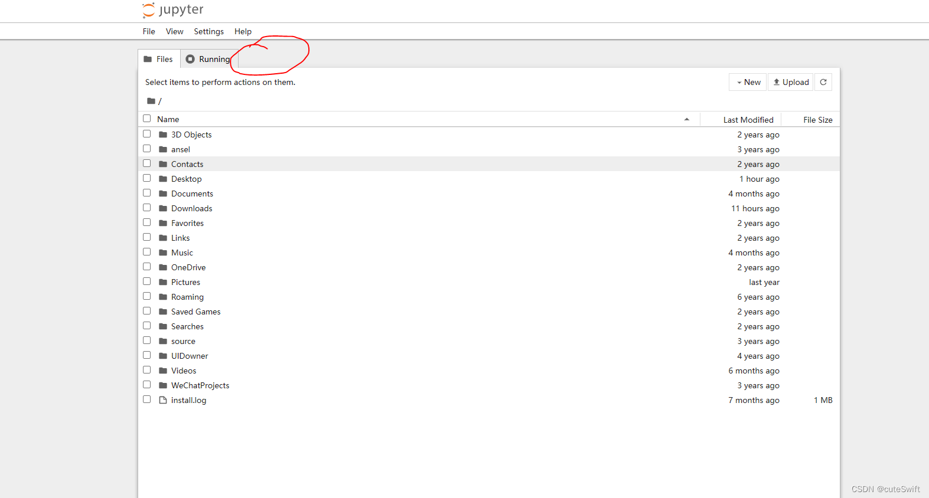
Task: Open the install.log file
Action: tap(189, 400)
